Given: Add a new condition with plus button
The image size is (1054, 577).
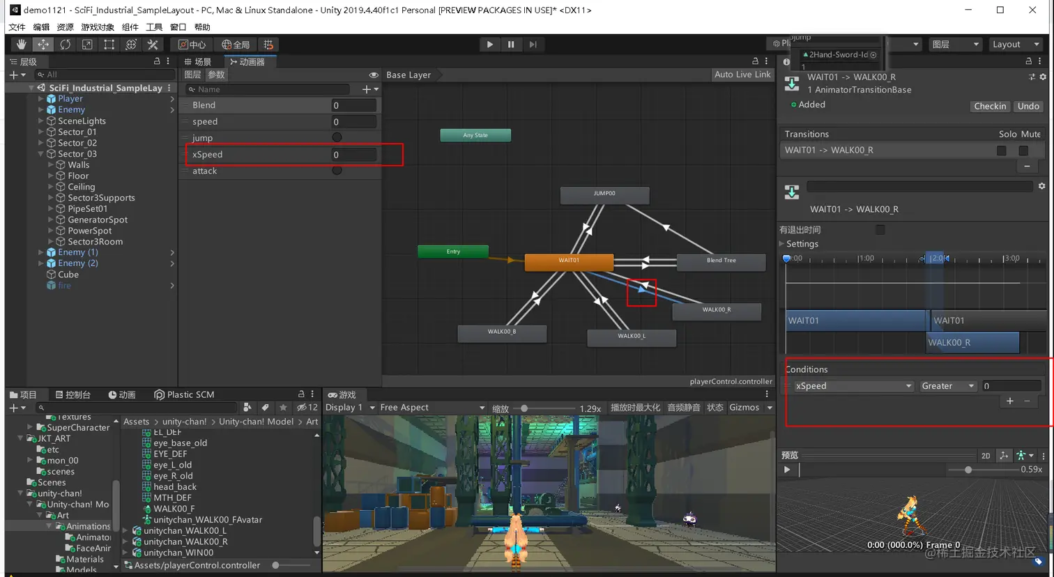Looking at the screenshot, I should point(1009,401).
